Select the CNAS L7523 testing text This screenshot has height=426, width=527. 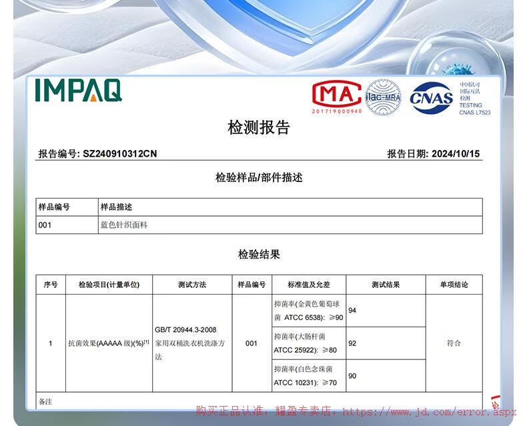(x=475, y=109)
